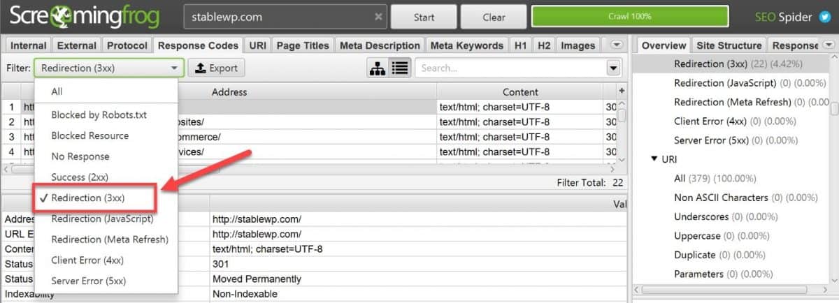Open the Meta Keywords tab
Viewport: 839px width, 303px height.
[467, 45]
